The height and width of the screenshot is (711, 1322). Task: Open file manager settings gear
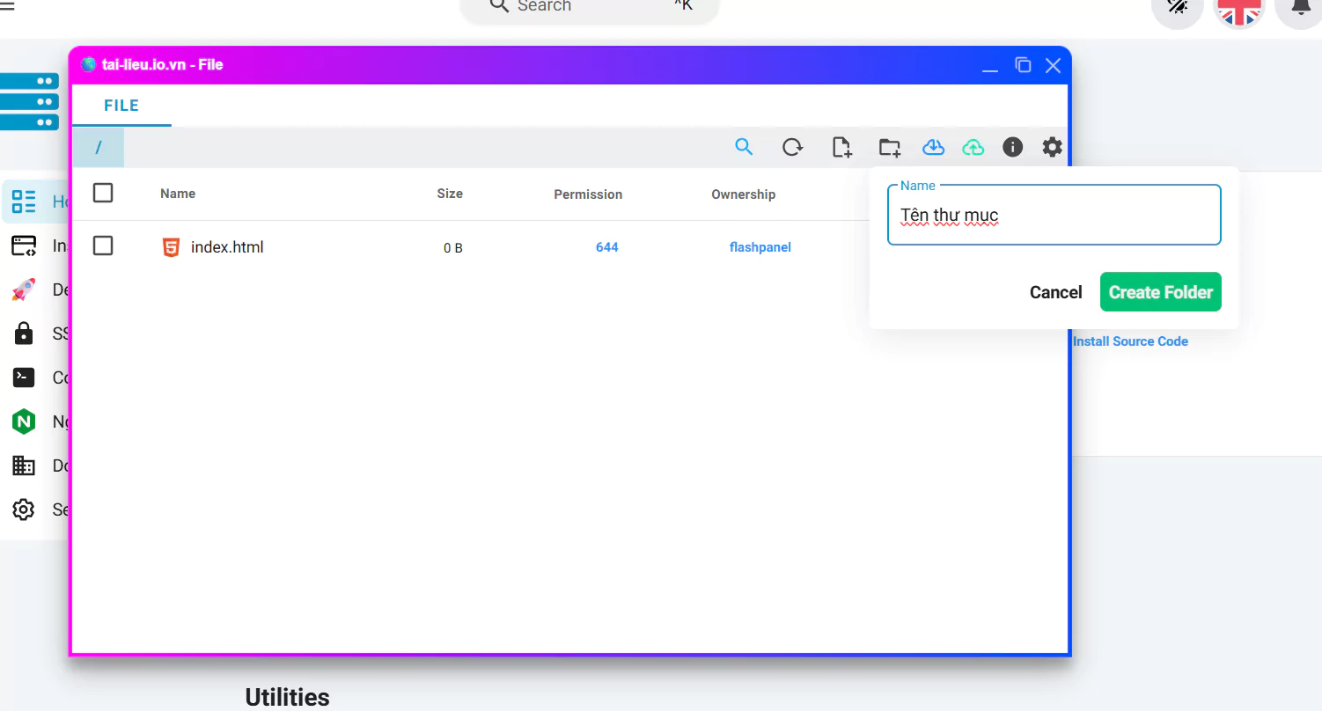pos(1052,147)
